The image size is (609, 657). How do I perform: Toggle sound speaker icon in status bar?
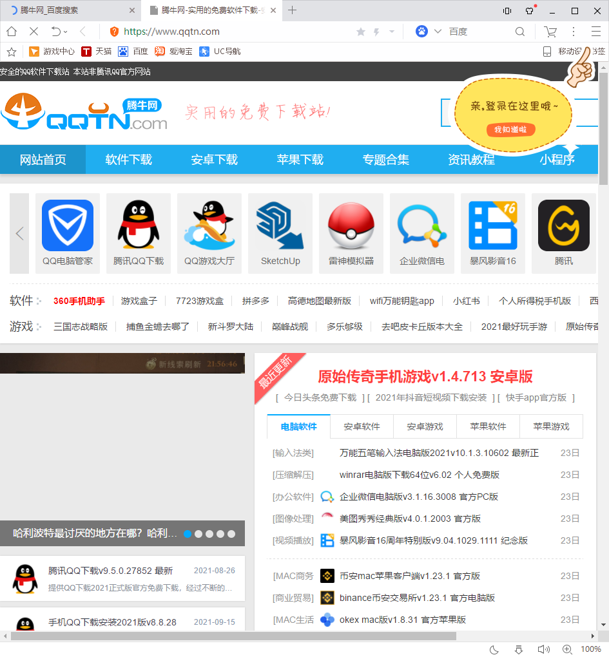click(543, 649)
